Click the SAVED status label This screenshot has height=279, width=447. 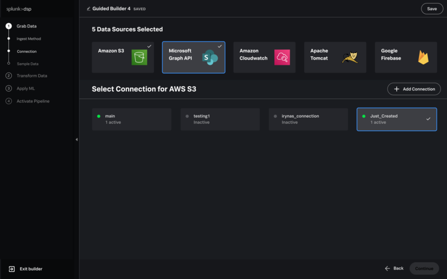click(x=139, y=9)
